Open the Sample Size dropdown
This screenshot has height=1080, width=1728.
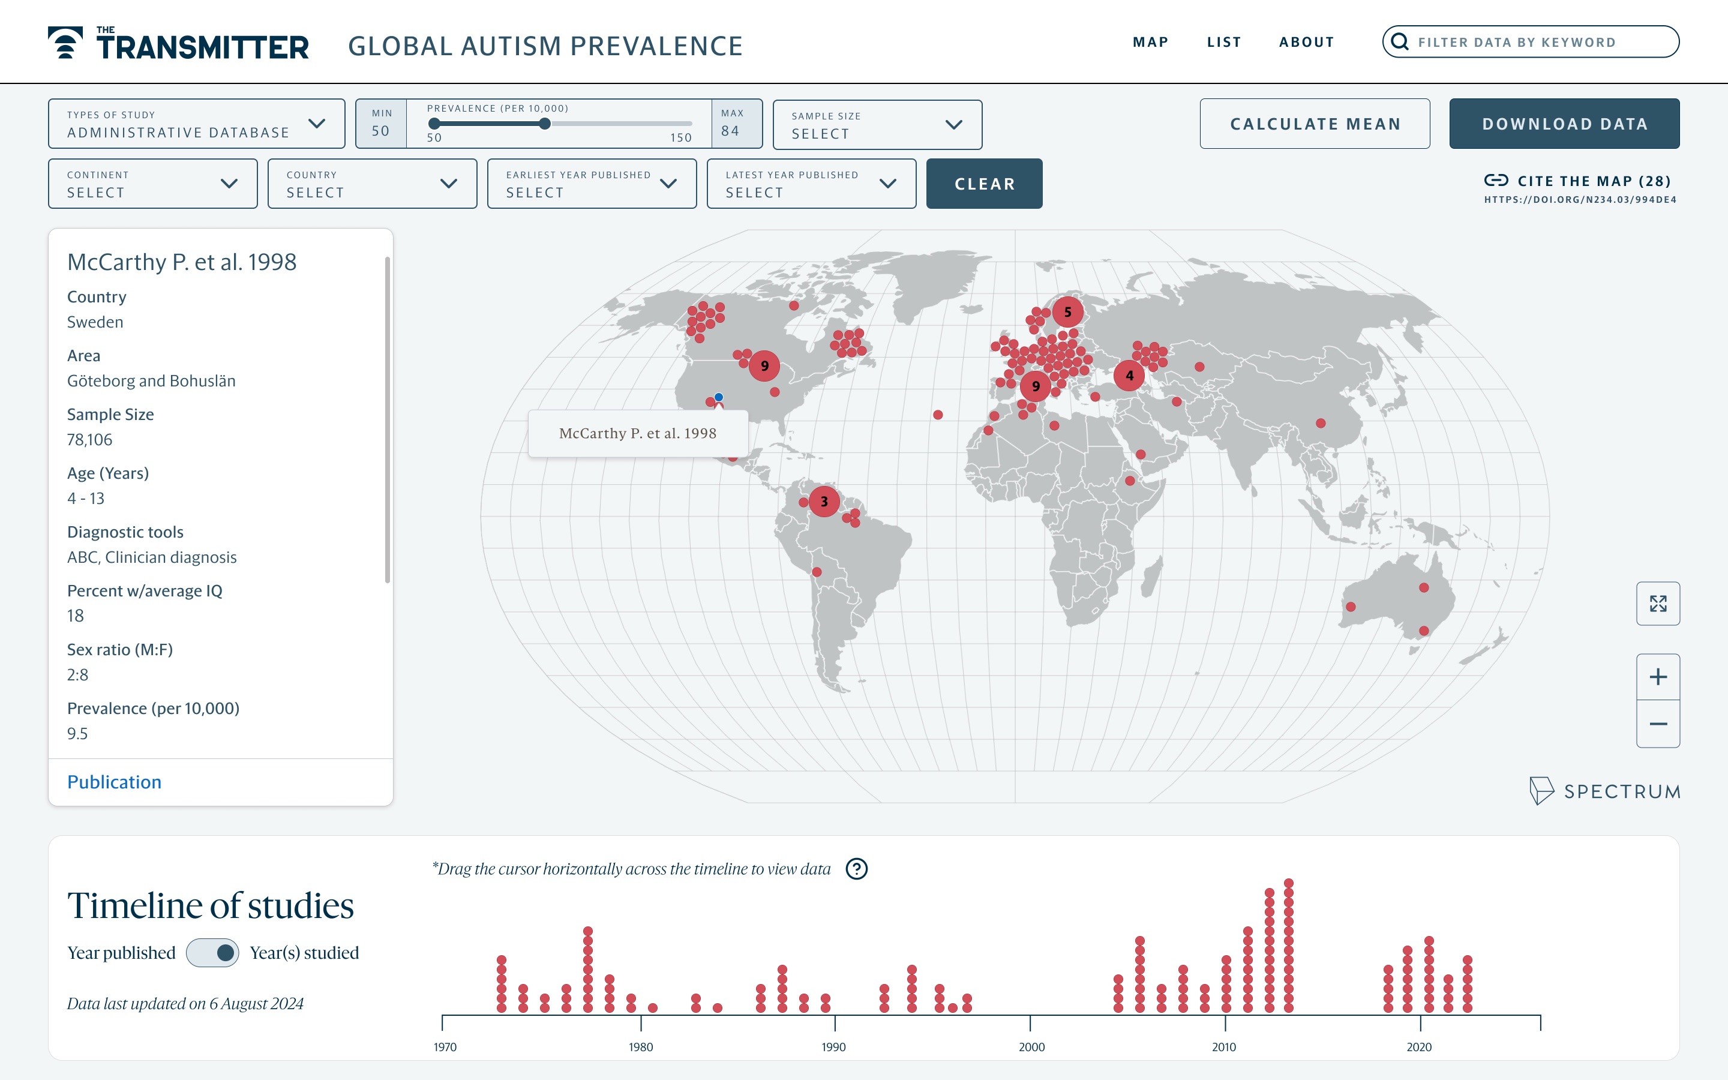(x=877, y=124)
